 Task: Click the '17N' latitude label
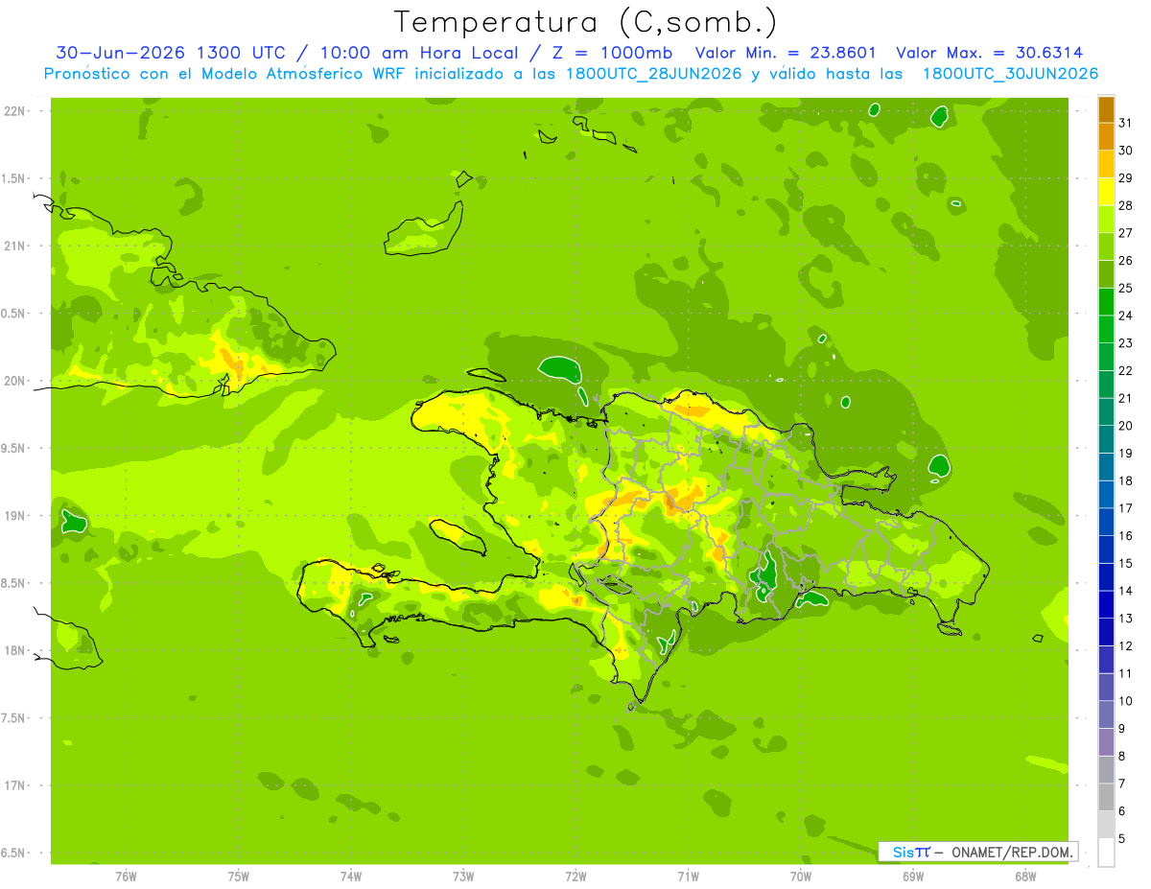coord(14,785)
